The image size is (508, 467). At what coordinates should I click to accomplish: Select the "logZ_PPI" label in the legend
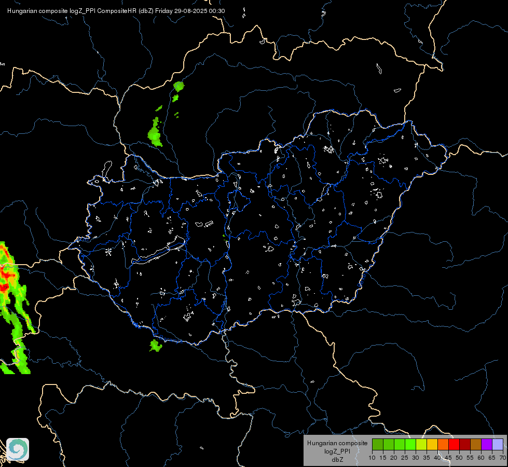tap(337, 451)
